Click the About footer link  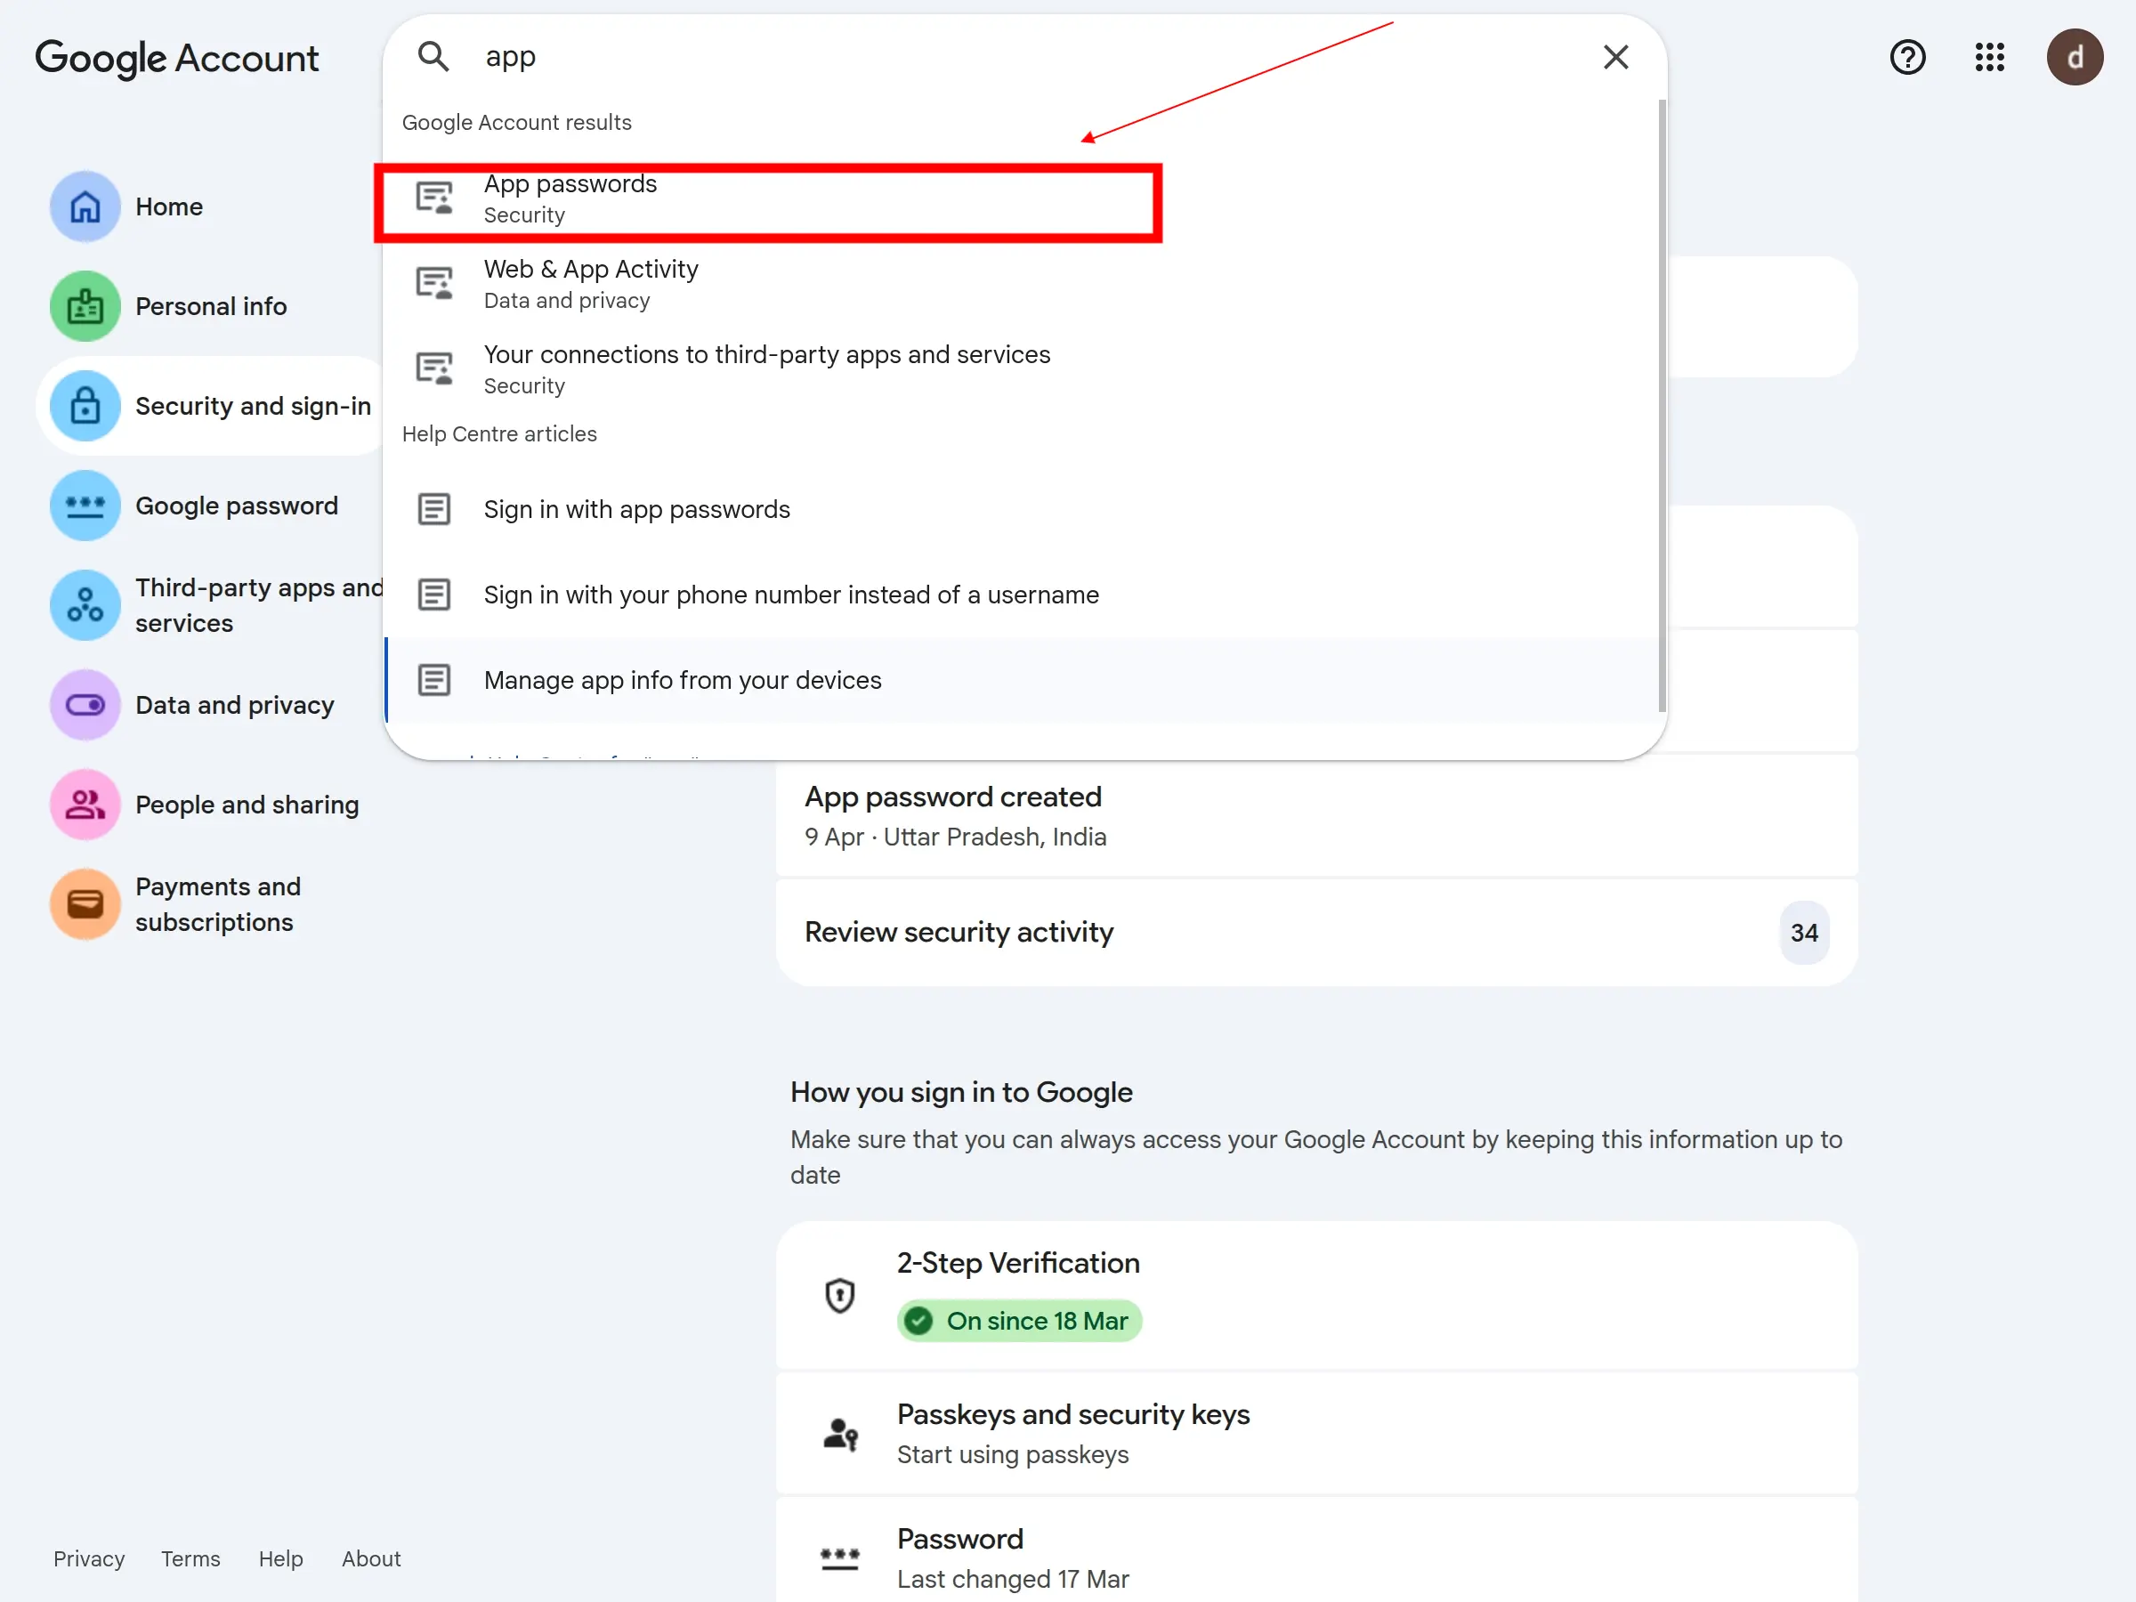pyautogui.click(x=371, y=1558)
